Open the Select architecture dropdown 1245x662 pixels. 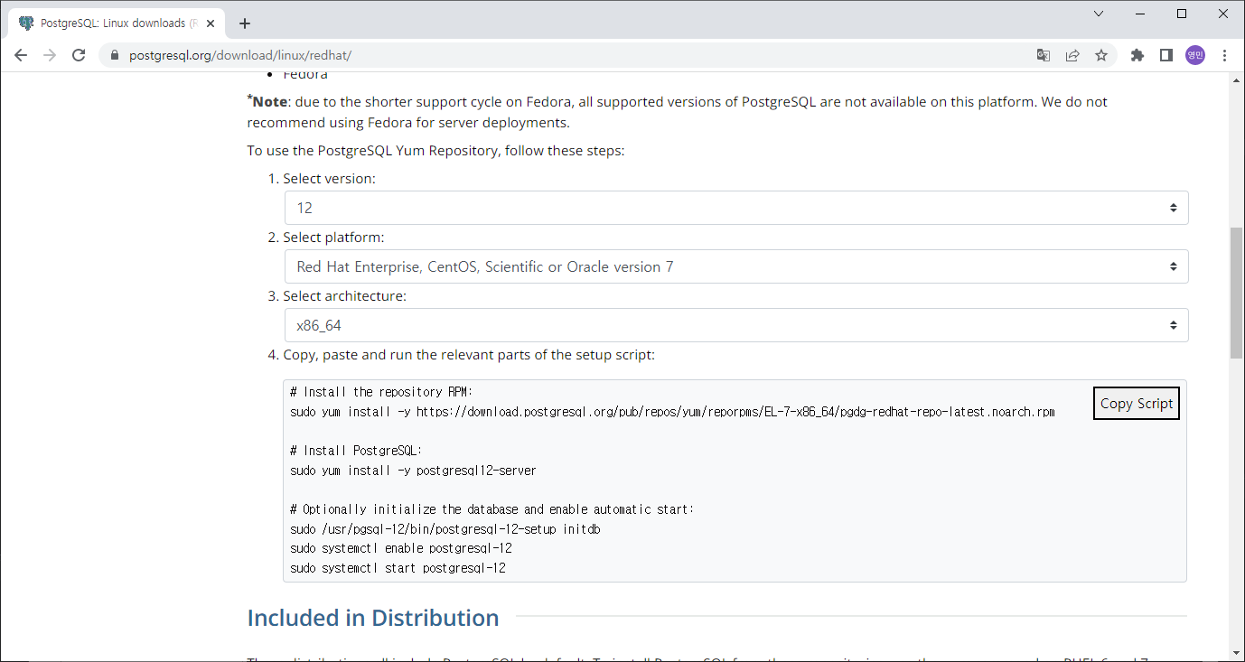(x=736, y=325)
